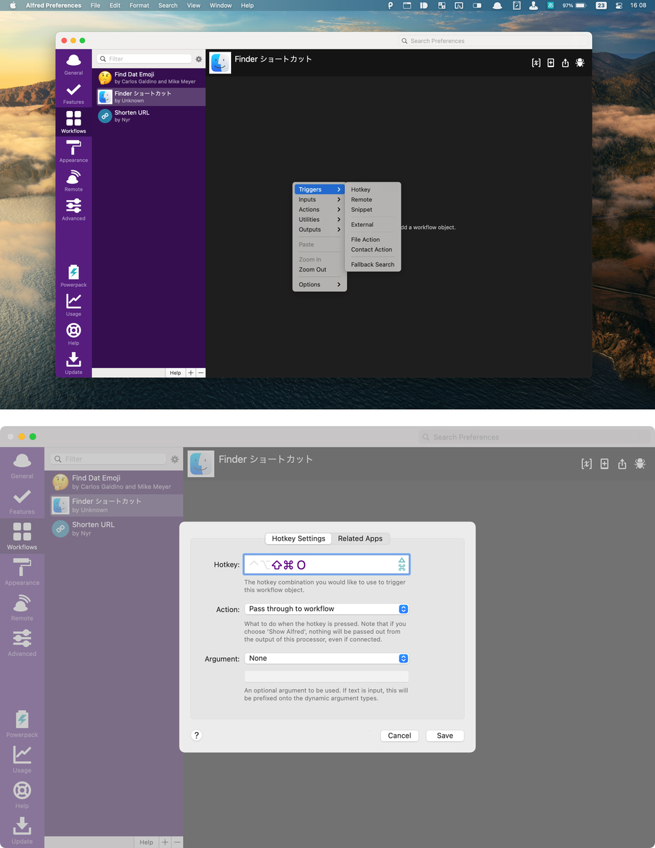Select Shorten URL workflow in context-menu window
Image resolution: width=655 pixels, height=848 pixels.
click(149, 116)
